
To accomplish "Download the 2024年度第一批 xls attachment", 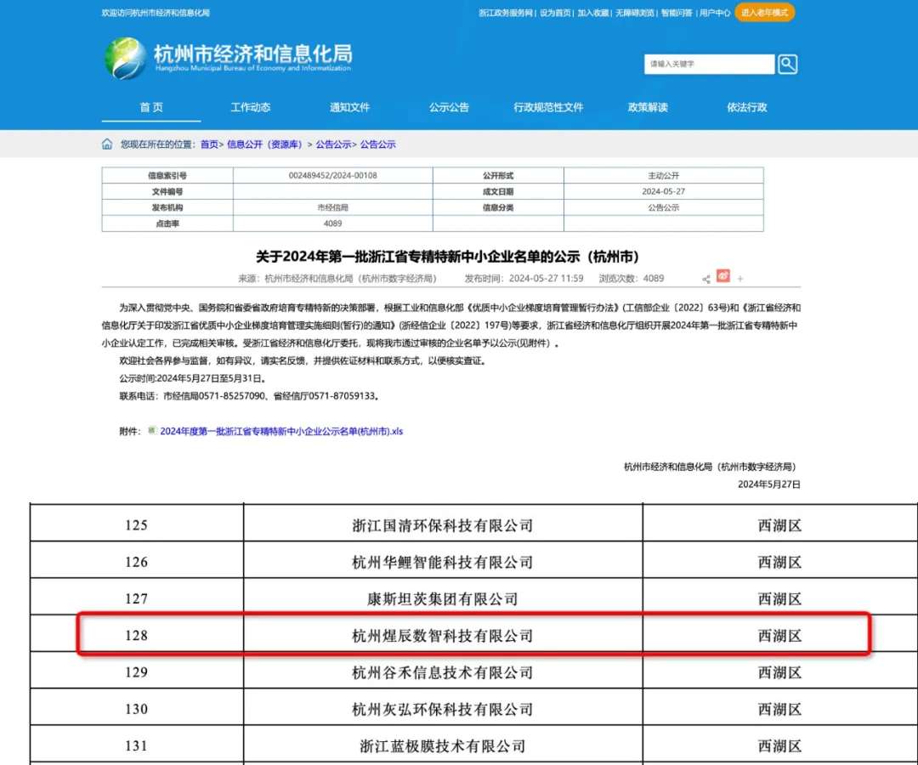I will (281, 432).
